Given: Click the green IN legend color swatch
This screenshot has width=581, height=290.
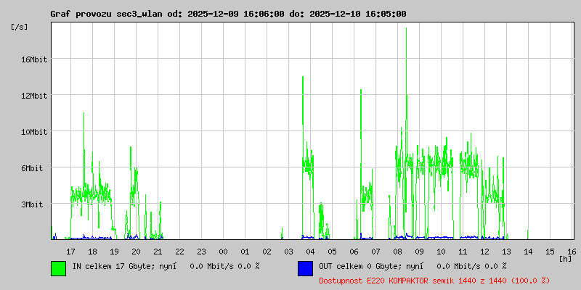Looking at the screenshot, I should (59, 268).
